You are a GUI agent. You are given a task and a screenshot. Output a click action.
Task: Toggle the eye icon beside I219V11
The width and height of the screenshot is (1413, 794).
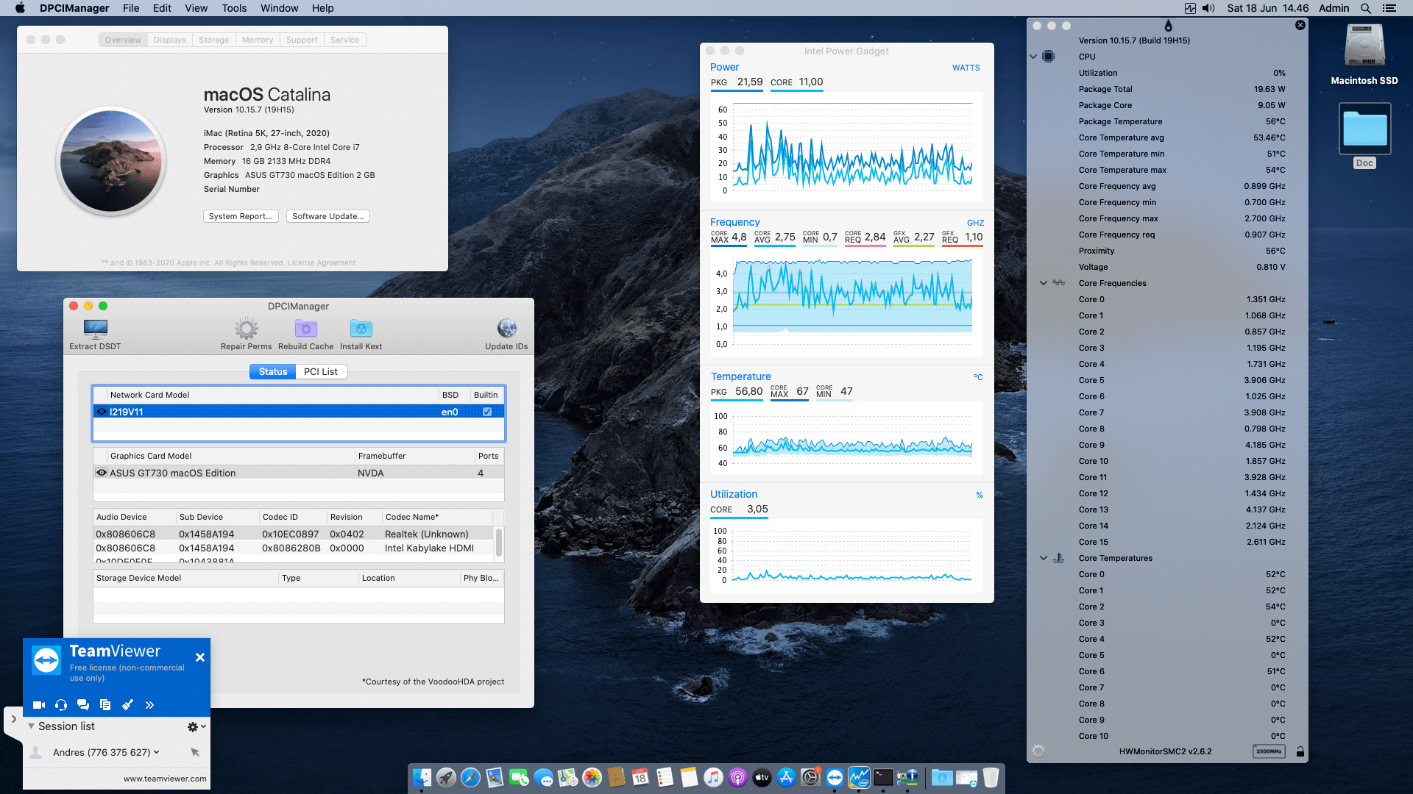coord(102,412)
